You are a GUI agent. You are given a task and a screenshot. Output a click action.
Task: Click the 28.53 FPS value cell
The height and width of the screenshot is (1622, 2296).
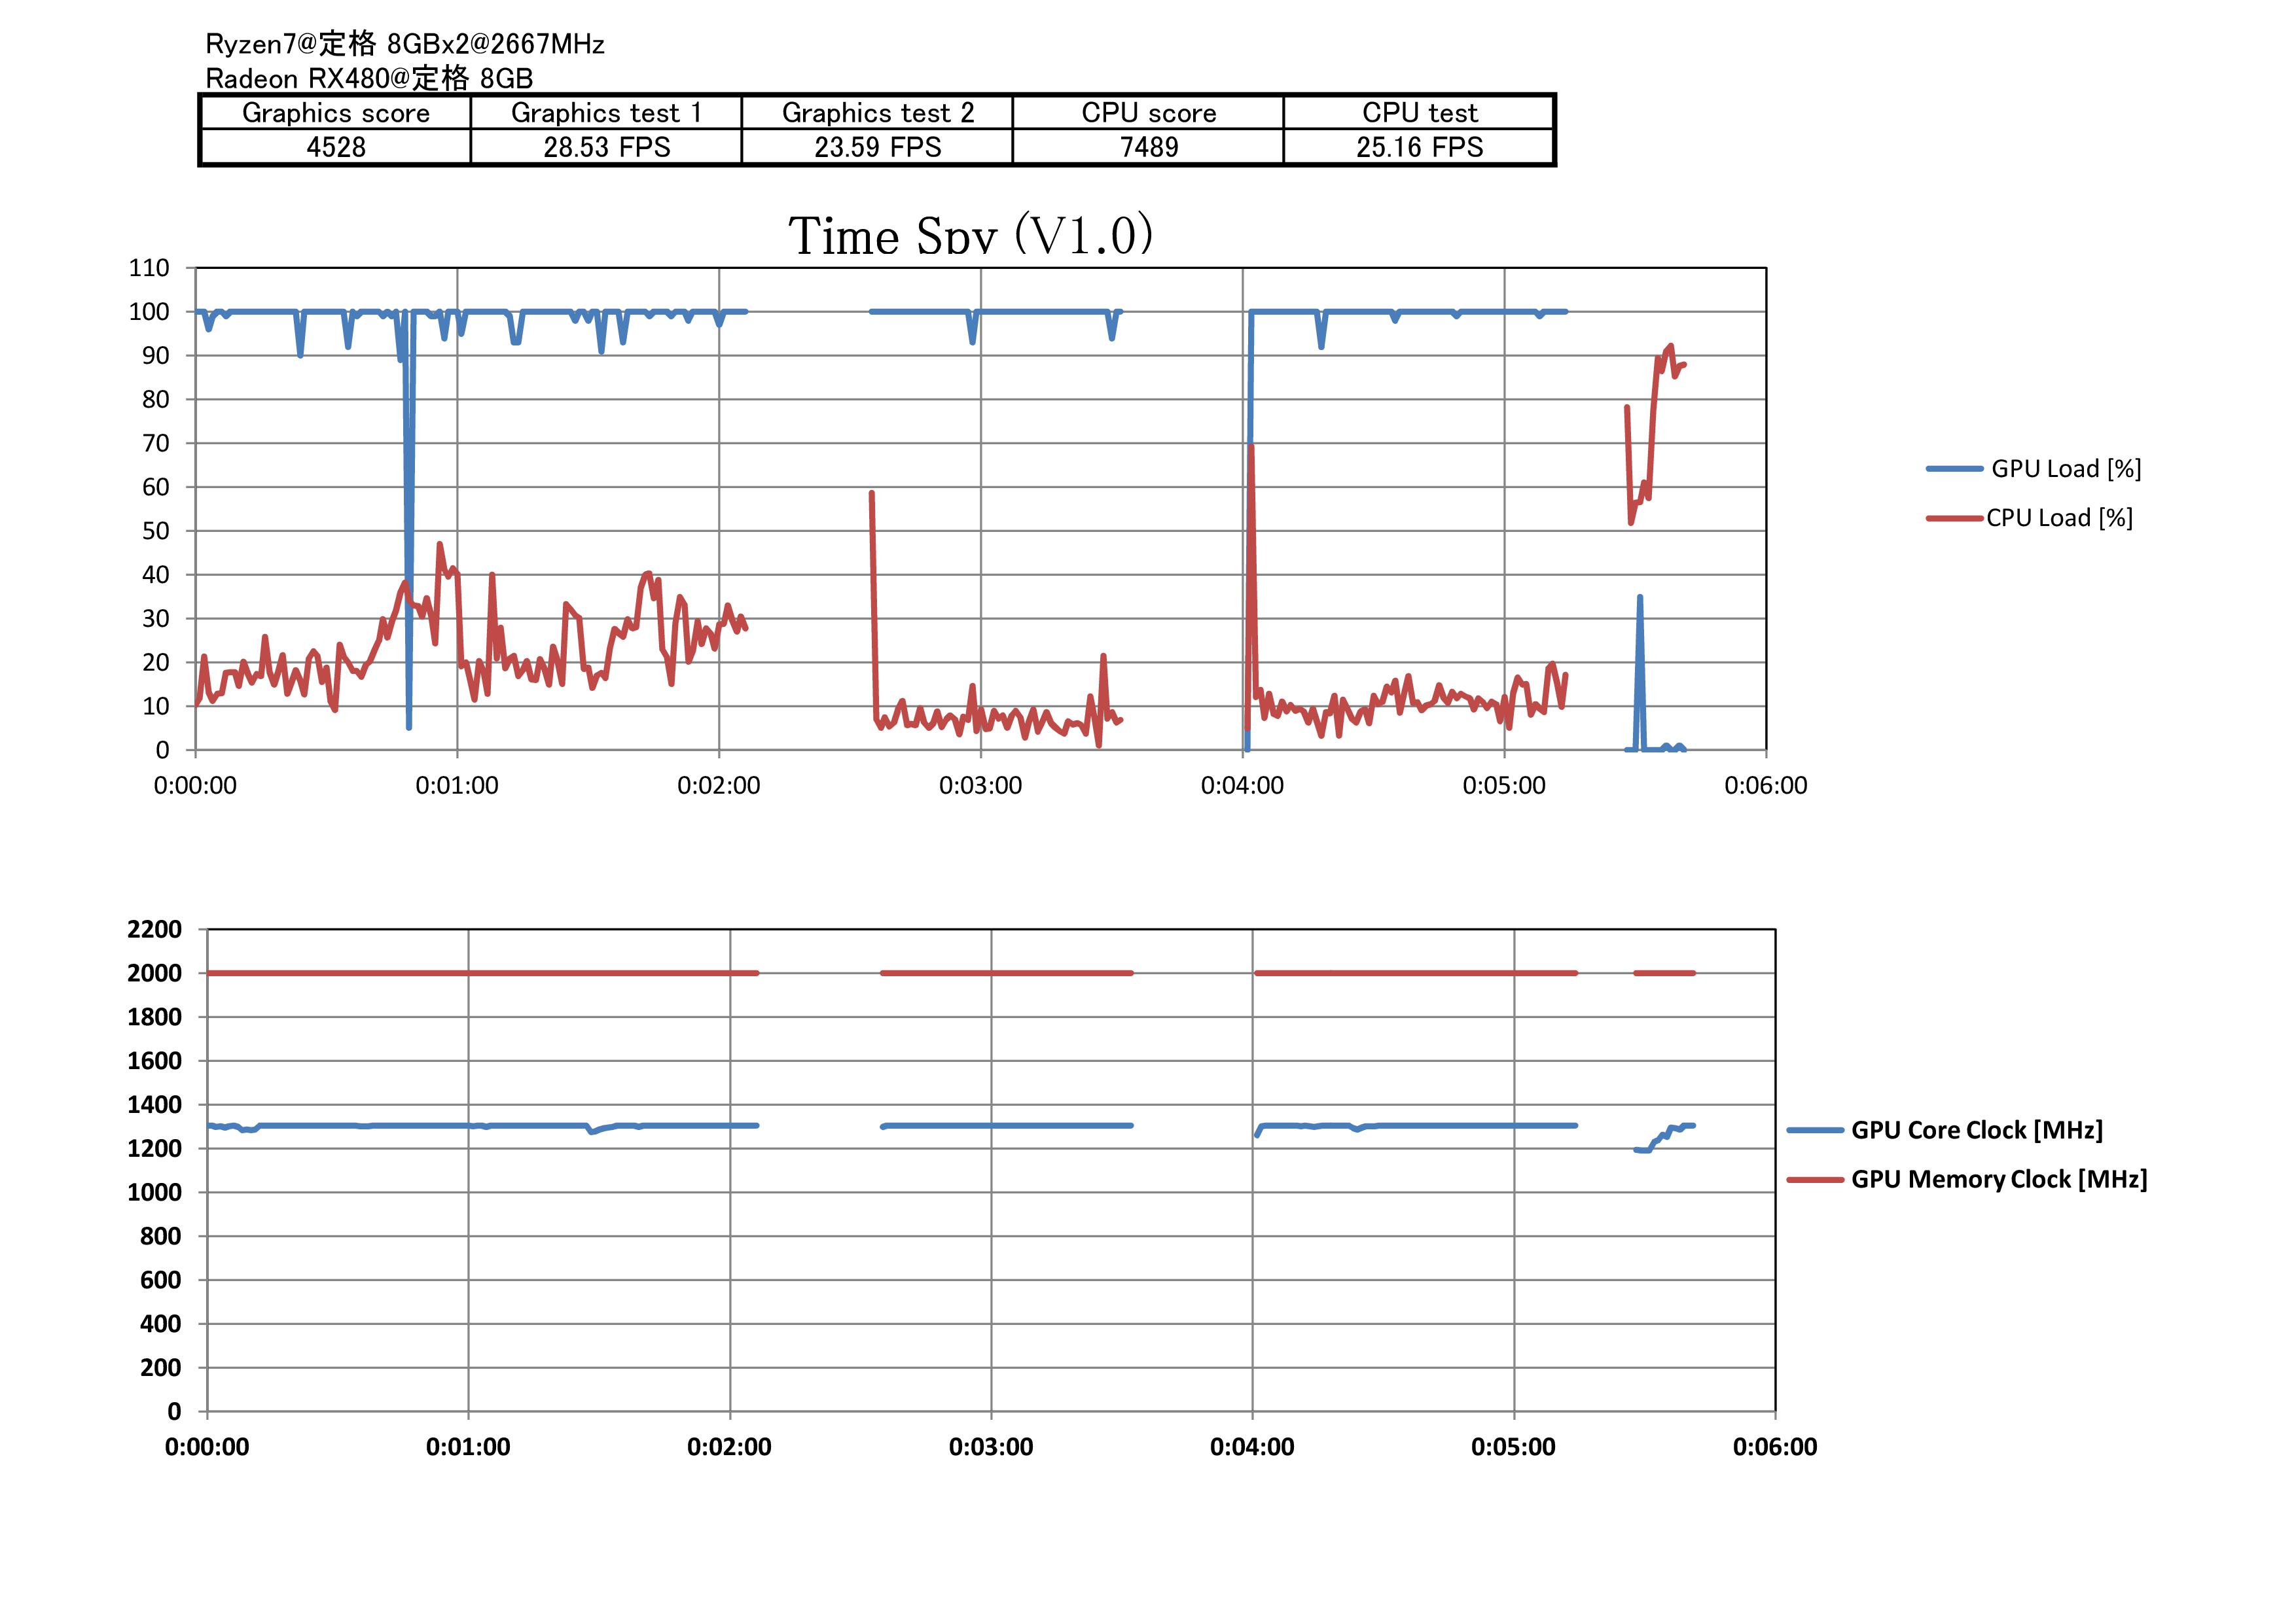tap(606, 147)
